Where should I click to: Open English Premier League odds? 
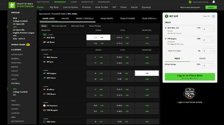(x=23, y=33)
